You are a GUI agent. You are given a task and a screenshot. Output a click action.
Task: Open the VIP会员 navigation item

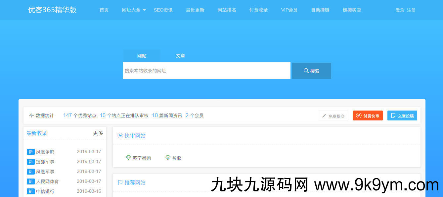point(289,10)
